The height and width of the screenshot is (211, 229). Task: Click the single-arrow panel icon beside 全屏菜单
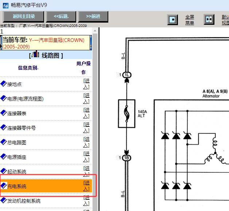[172, 20]
